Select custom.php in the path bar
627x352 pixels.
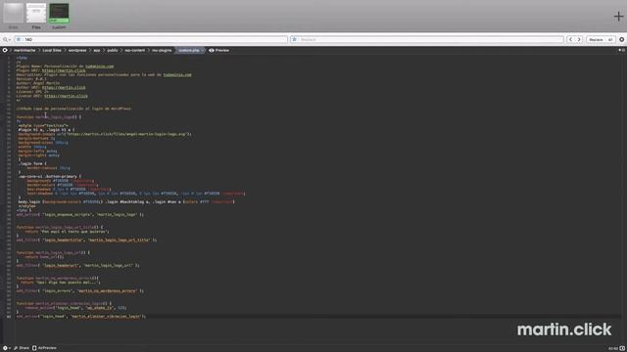click(x=189, y=50)
